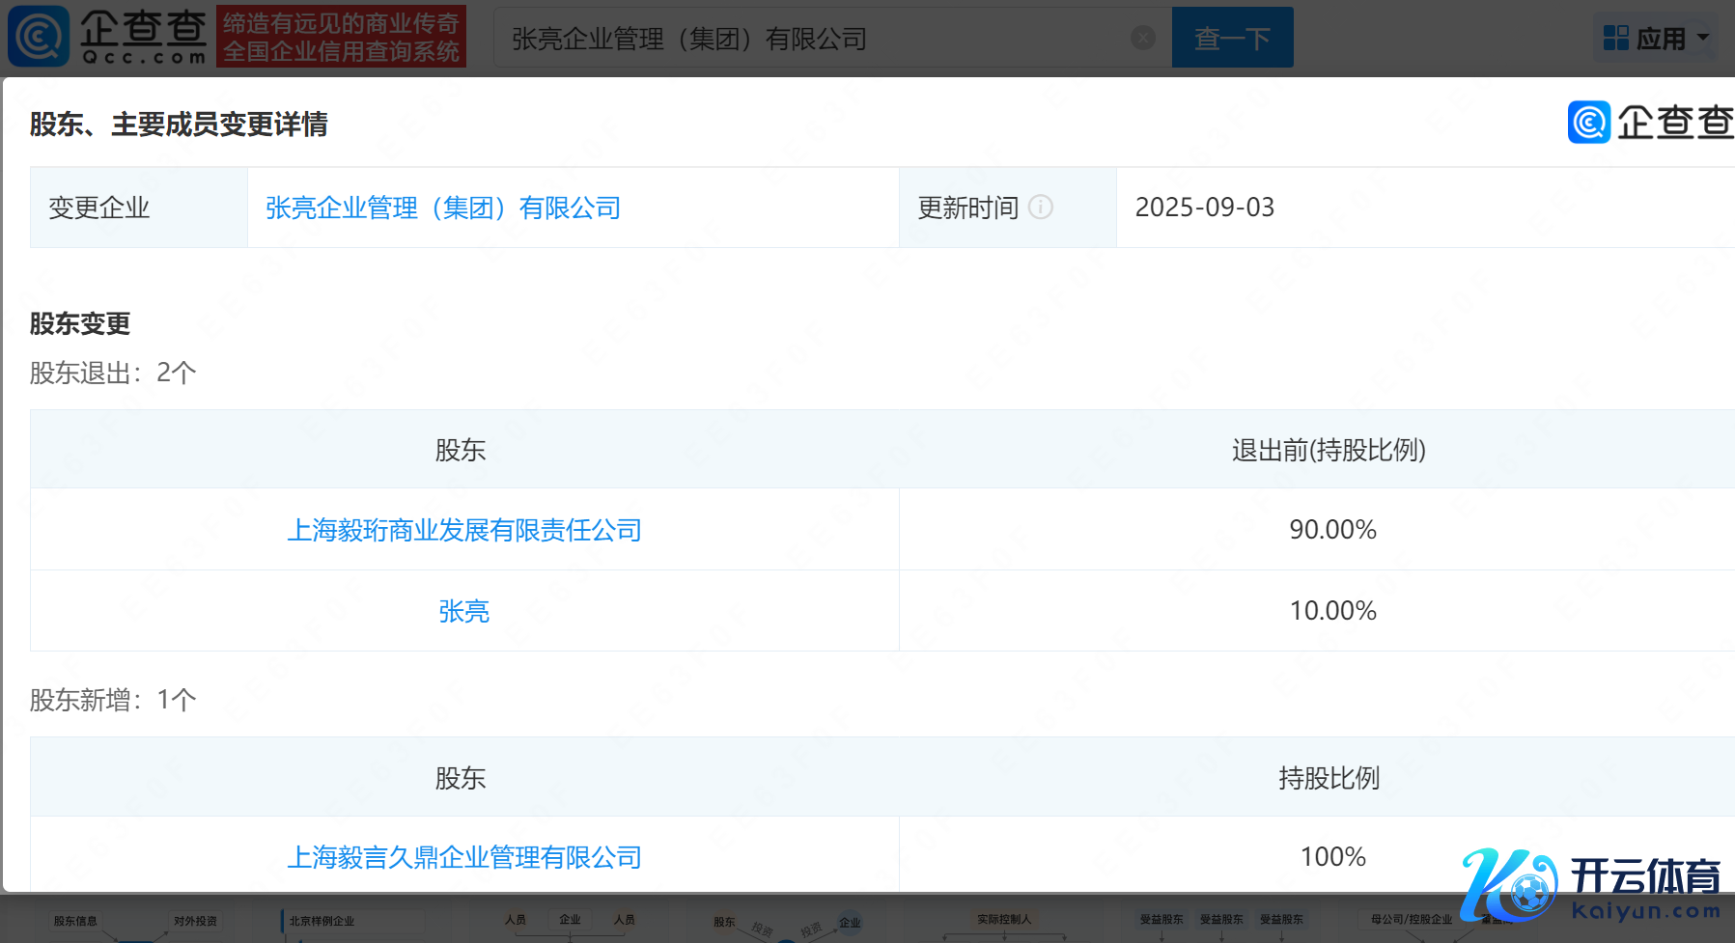Open 上海毅珩商业发展有限责任公司 shareholder link
Image resolution: width=1735 pixels, height=943 pixels.
click(x=464, y=530)
